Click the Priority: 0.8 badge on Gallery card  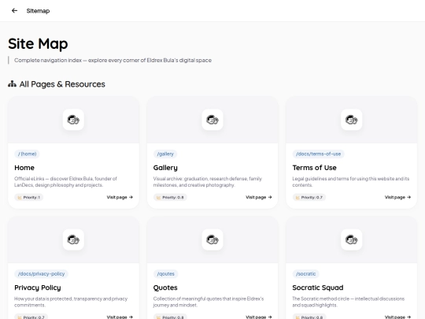point(170,197)
